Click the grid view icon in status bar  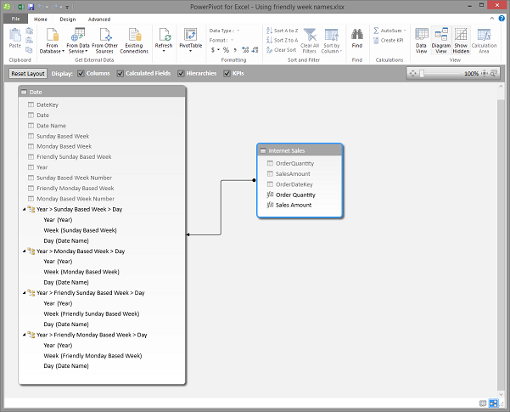(483, 404)
